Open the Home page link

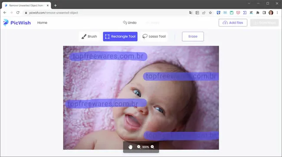pos(42,23)
